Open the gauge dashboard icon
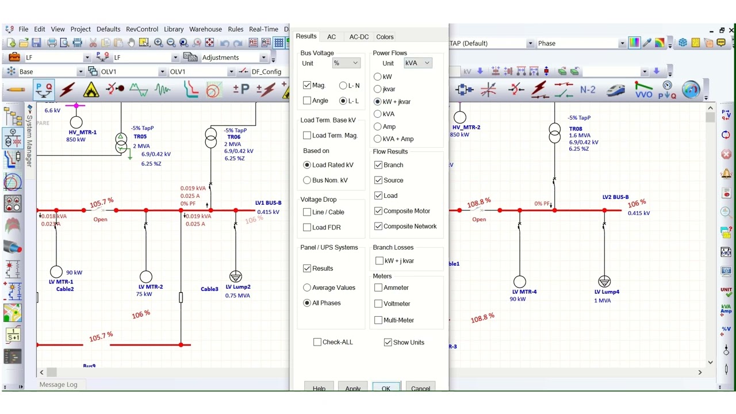This screenshot has height=414, width=736. coord(691,90)
